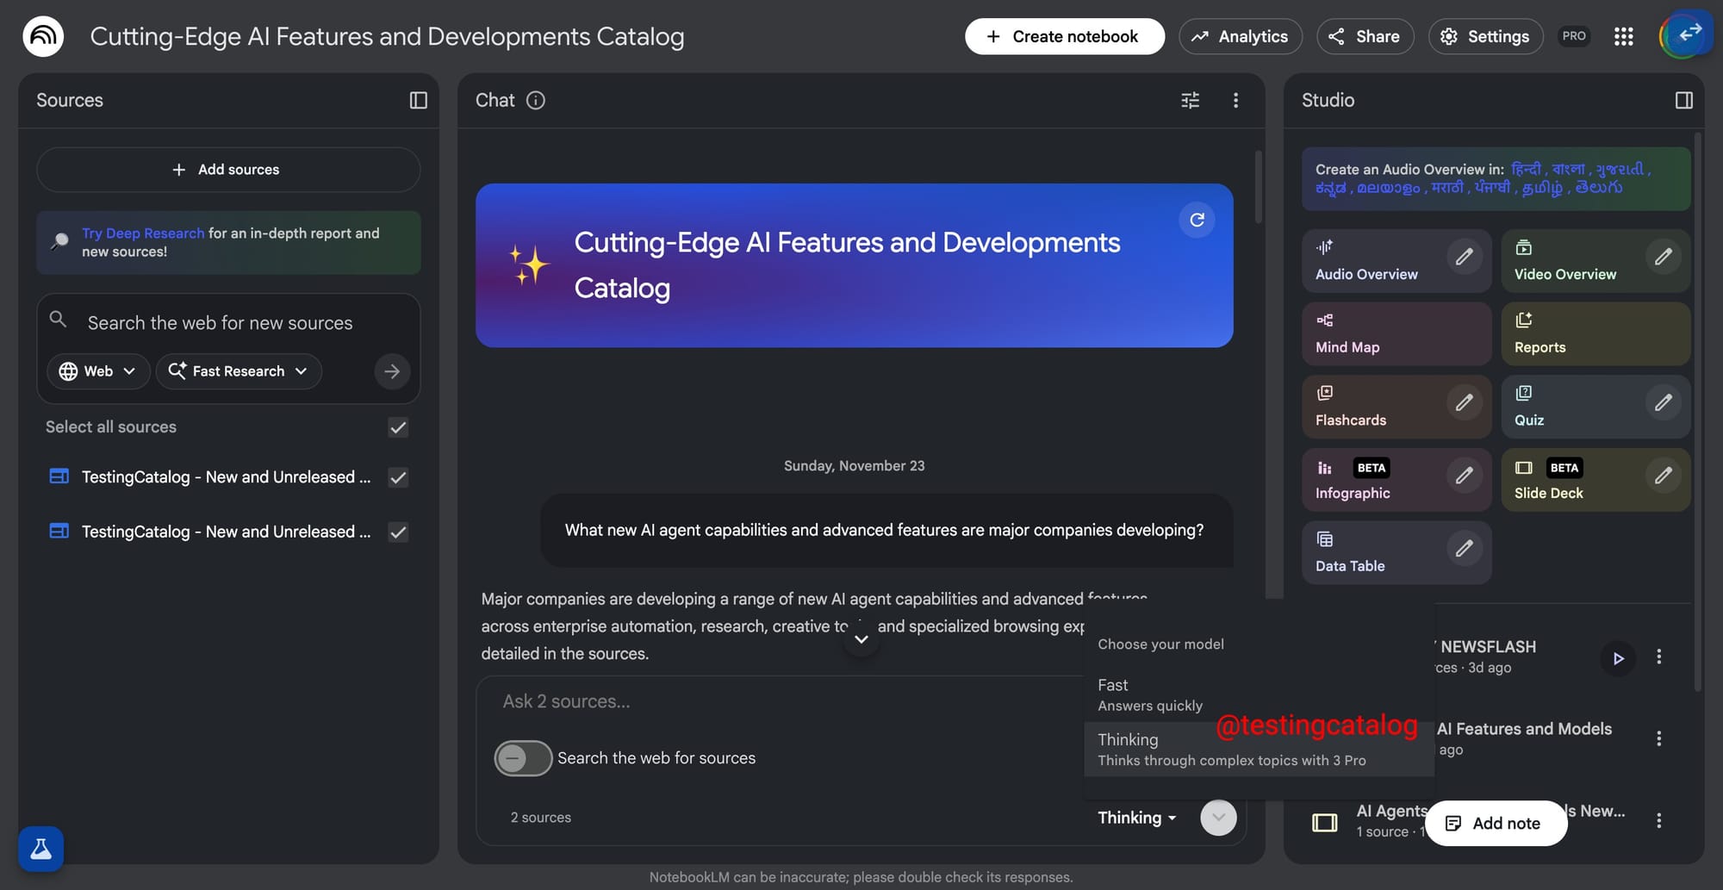This screenshot has height=890, width=1723.
Task: Refresh the notebook summary banner
Action: pos(1197,220)
